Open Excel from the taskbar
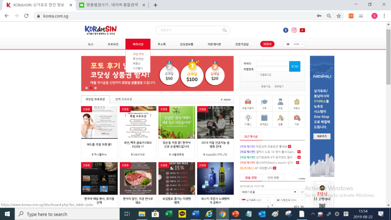The height and width of the screenshot is (220, 391). click(x=169, y=214)
